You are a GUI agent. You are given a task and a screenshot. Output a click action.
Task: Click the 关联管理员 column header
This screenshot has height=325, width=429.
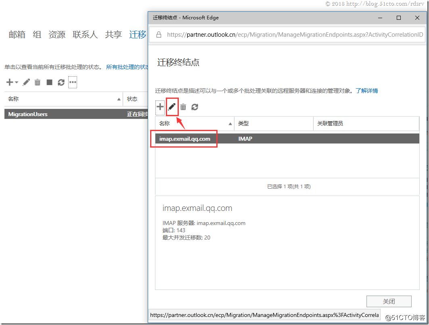(366, 123)
